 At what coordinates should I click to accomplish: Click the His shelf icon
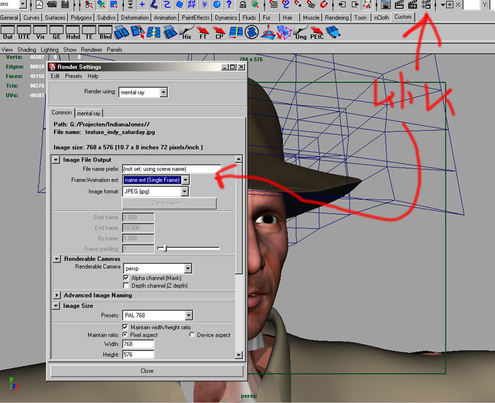186,33
